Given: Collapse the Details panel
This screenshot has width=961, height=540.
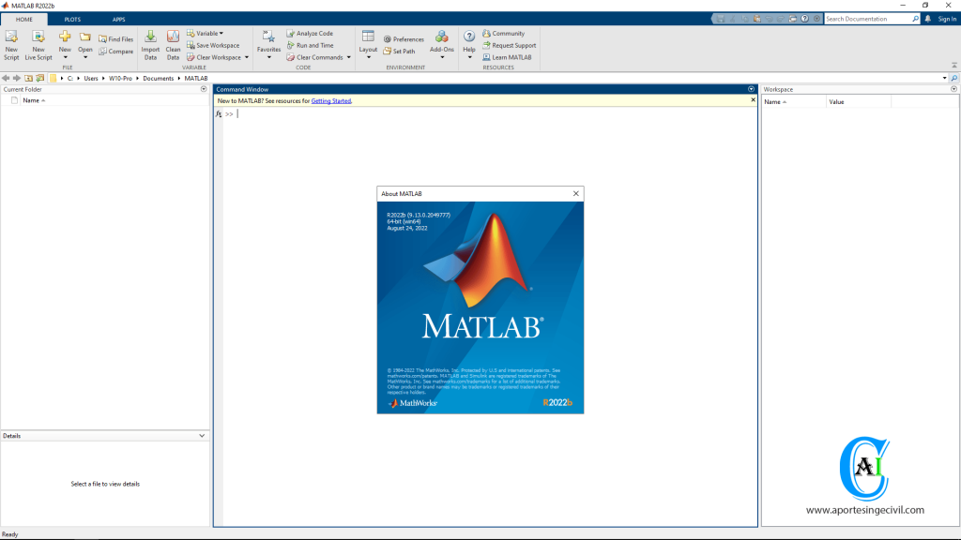Looking at the screenshot, I should coord(202,435).
